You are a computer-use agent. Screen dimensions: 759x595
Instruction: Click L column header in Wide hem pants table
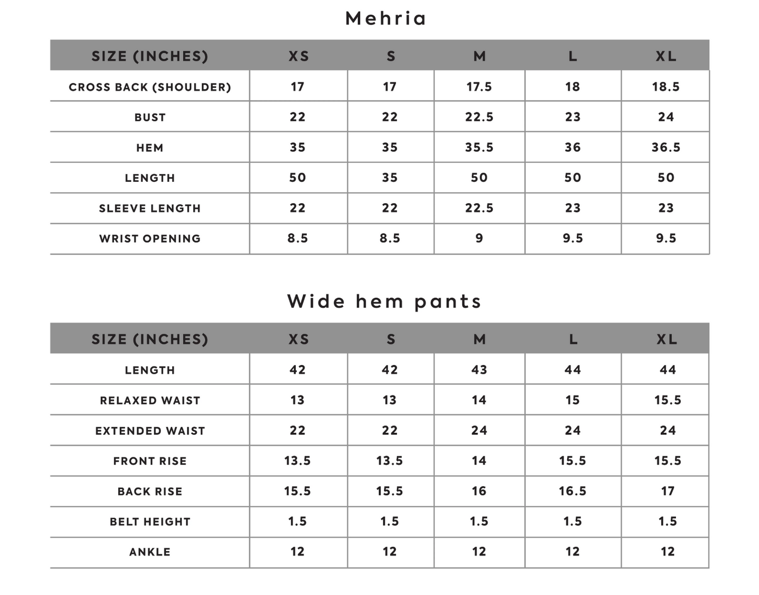point(573,339)
